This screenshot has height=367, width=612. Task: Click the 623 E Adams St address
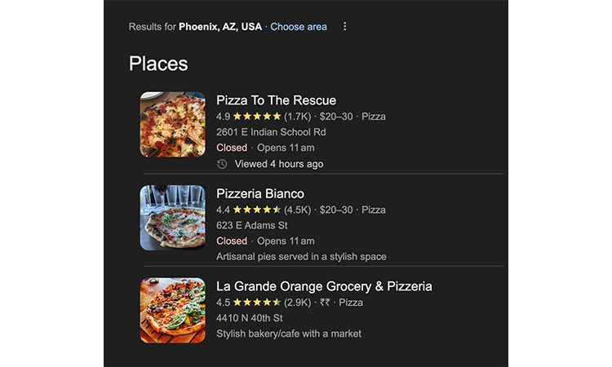click(252, 225)
